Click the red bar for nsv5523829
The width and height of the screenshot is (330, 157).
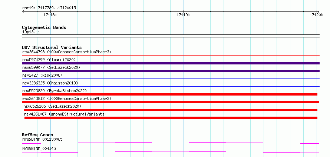click(169, 94)
